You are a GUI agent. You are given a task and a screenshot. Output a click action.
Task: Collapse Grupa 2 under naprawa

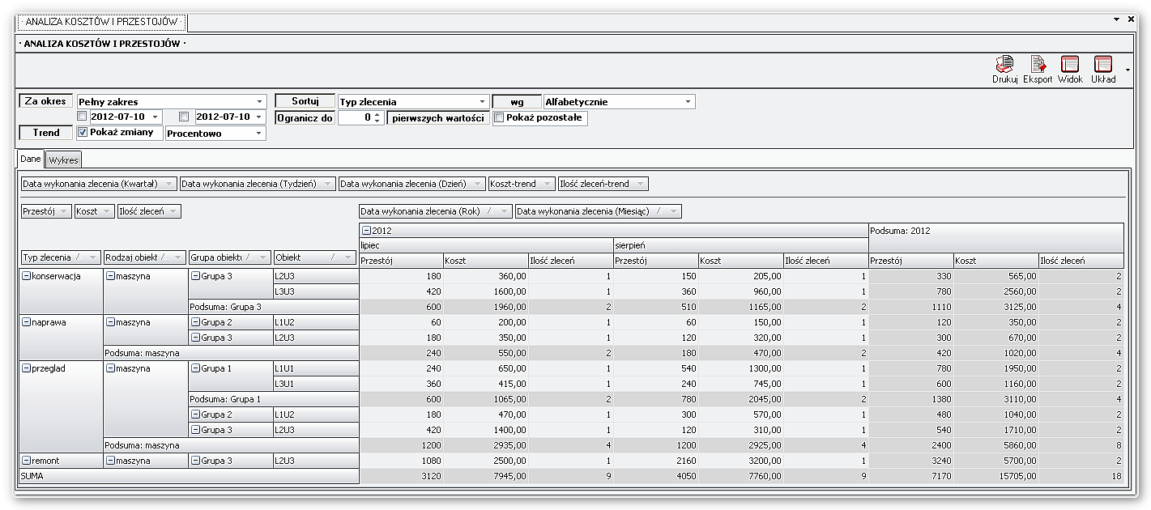pyautogui.click(x=195, y=322)
